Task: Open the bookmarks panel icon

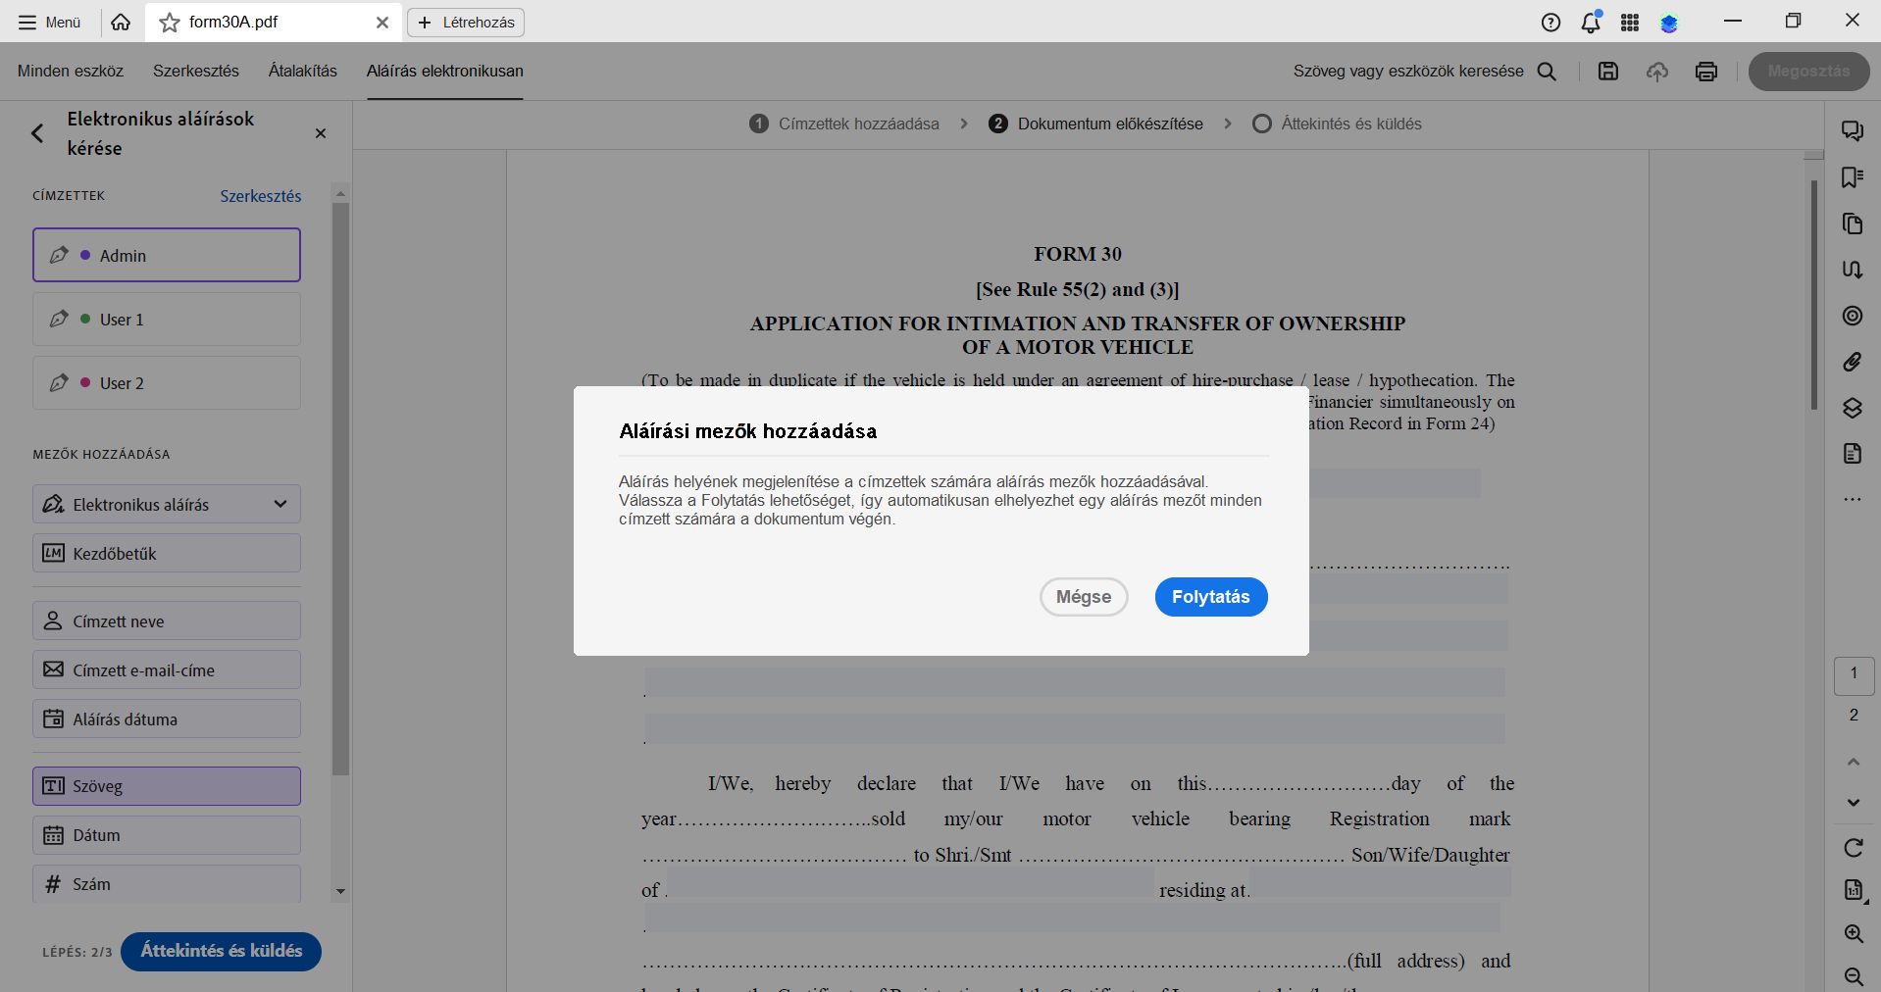Action: click(x=1853, y=177)
